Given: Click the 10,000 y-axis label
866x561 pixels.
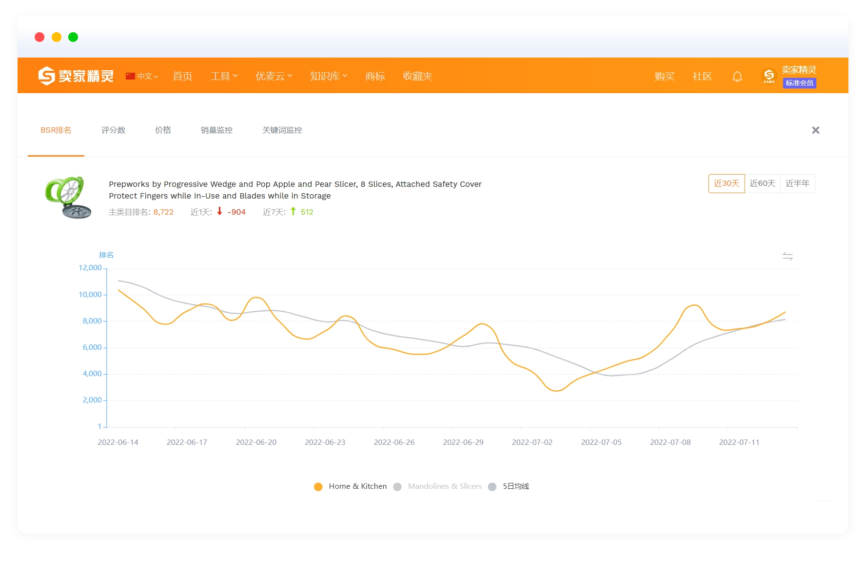Looking at the screenshot, I should point(90,295).
